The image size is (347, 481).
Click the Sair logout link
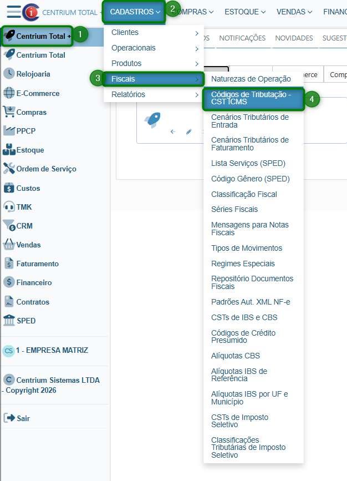click(23, 418)
